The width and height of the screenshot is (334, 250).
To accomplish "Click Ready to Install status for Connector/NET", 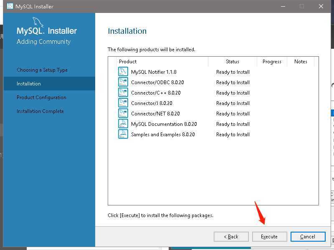I will click(233, 114).
